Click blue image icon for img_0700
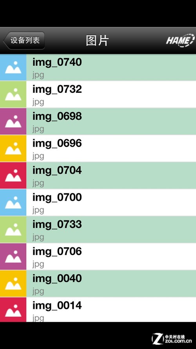 tap(13, 202)
